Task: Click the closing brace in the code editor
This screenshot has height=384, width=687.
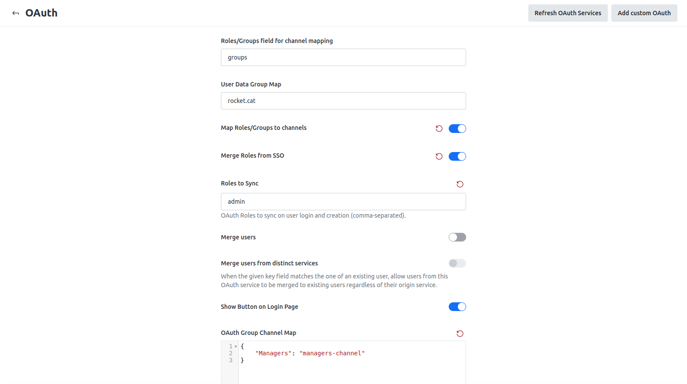Action: (x=242, y=361)
